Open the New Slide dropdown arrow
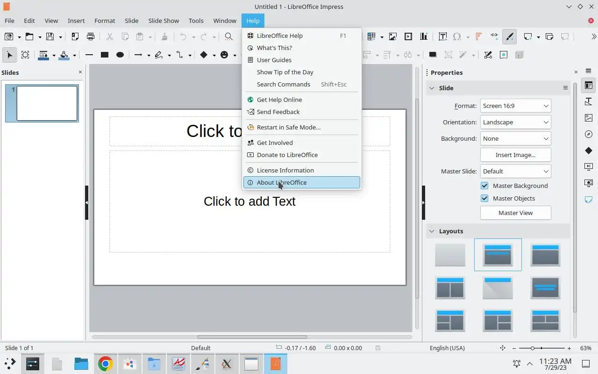 [x=538, y=37]
